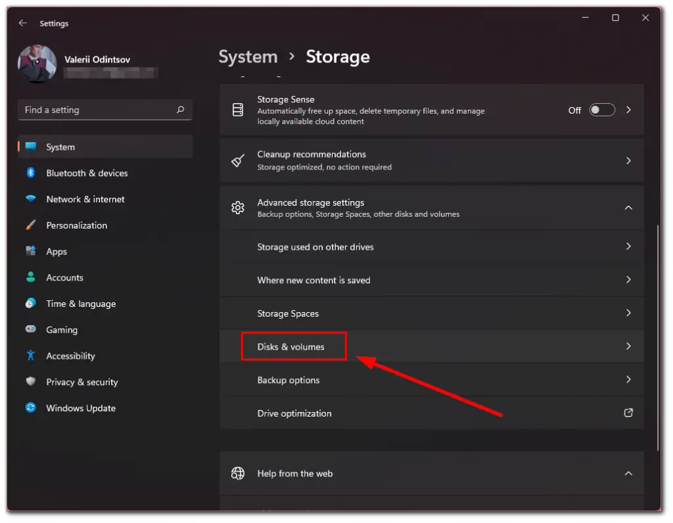The height and width of the screenshot is (523, 673).
Task: Click the Windows Update icon
Action: [x=31, y=408]
